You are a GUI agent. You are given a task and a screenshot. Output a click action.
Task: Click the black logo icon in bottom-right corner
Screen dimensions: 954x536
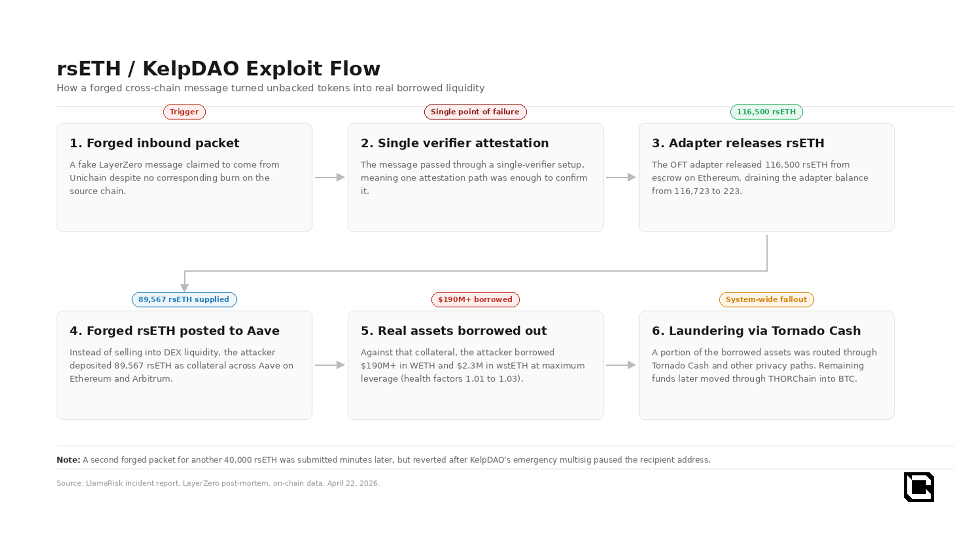(x=919, y=487)
